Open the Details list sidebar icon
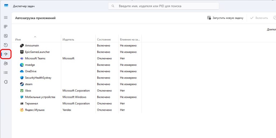Viewport: 276px width, 138px height. pyautogui.click(x=6, y=73)
